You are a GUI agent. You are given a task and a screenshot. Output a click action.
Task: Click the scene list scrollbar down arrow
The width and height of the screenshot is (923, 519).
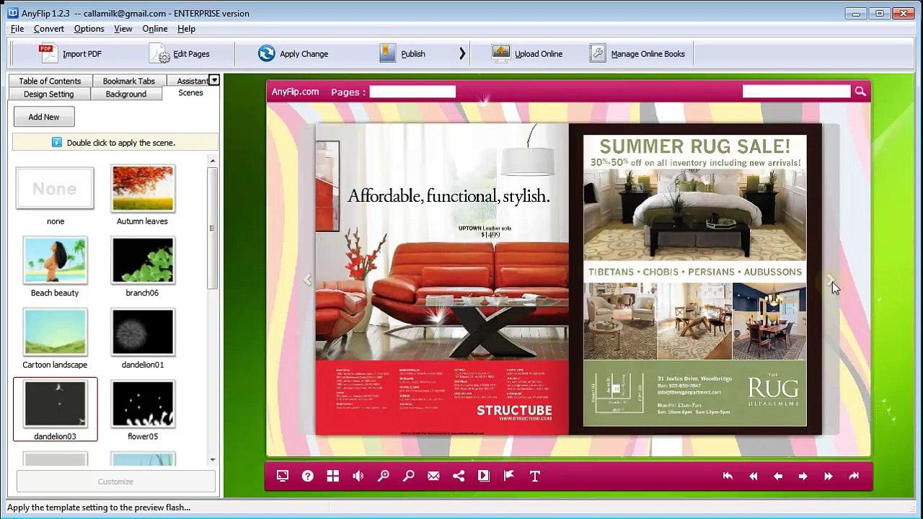coord(212,459)
